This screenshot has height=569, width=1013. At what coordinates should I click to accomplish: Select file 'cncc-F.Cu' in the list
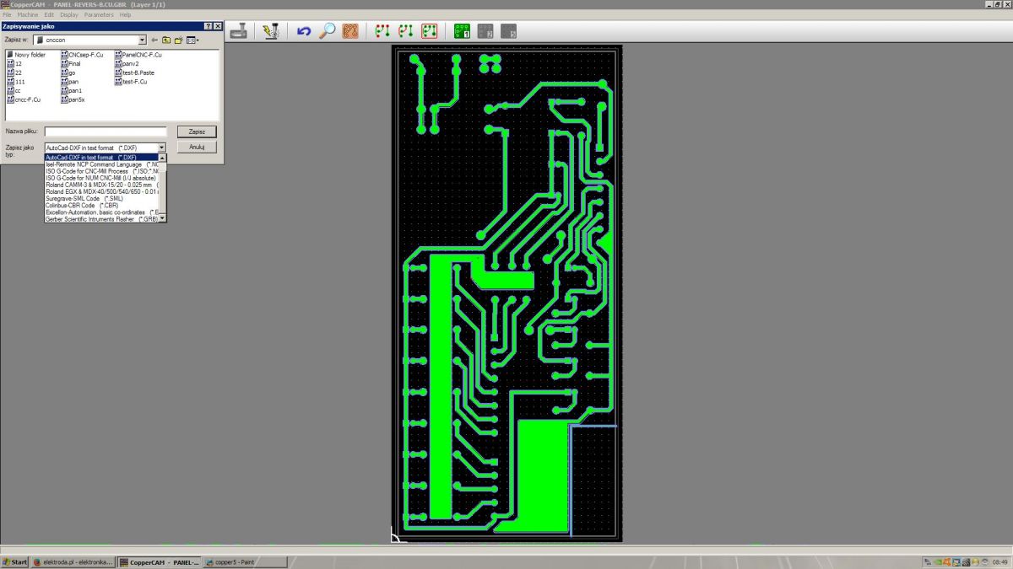pos(24,99)
